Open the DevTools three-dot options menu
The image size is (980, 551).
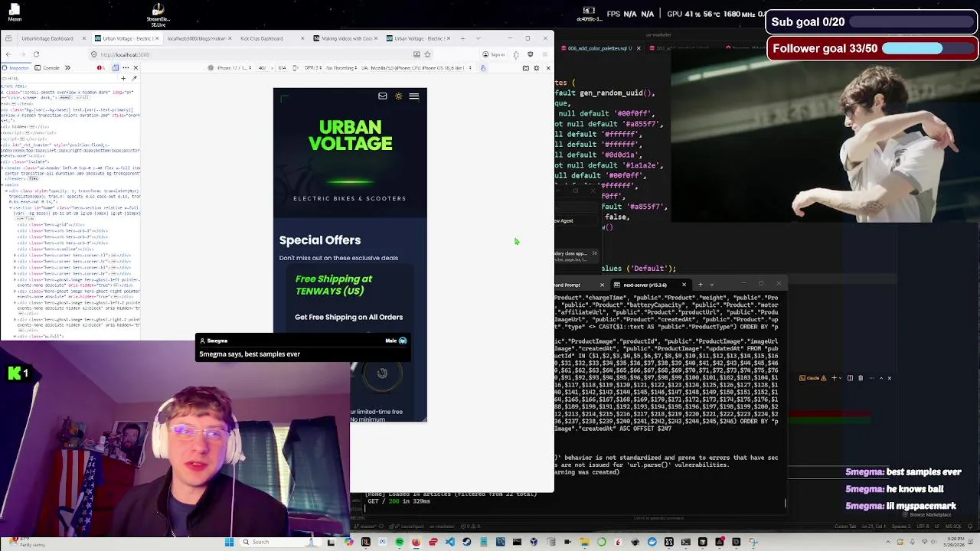coord(126,67)
